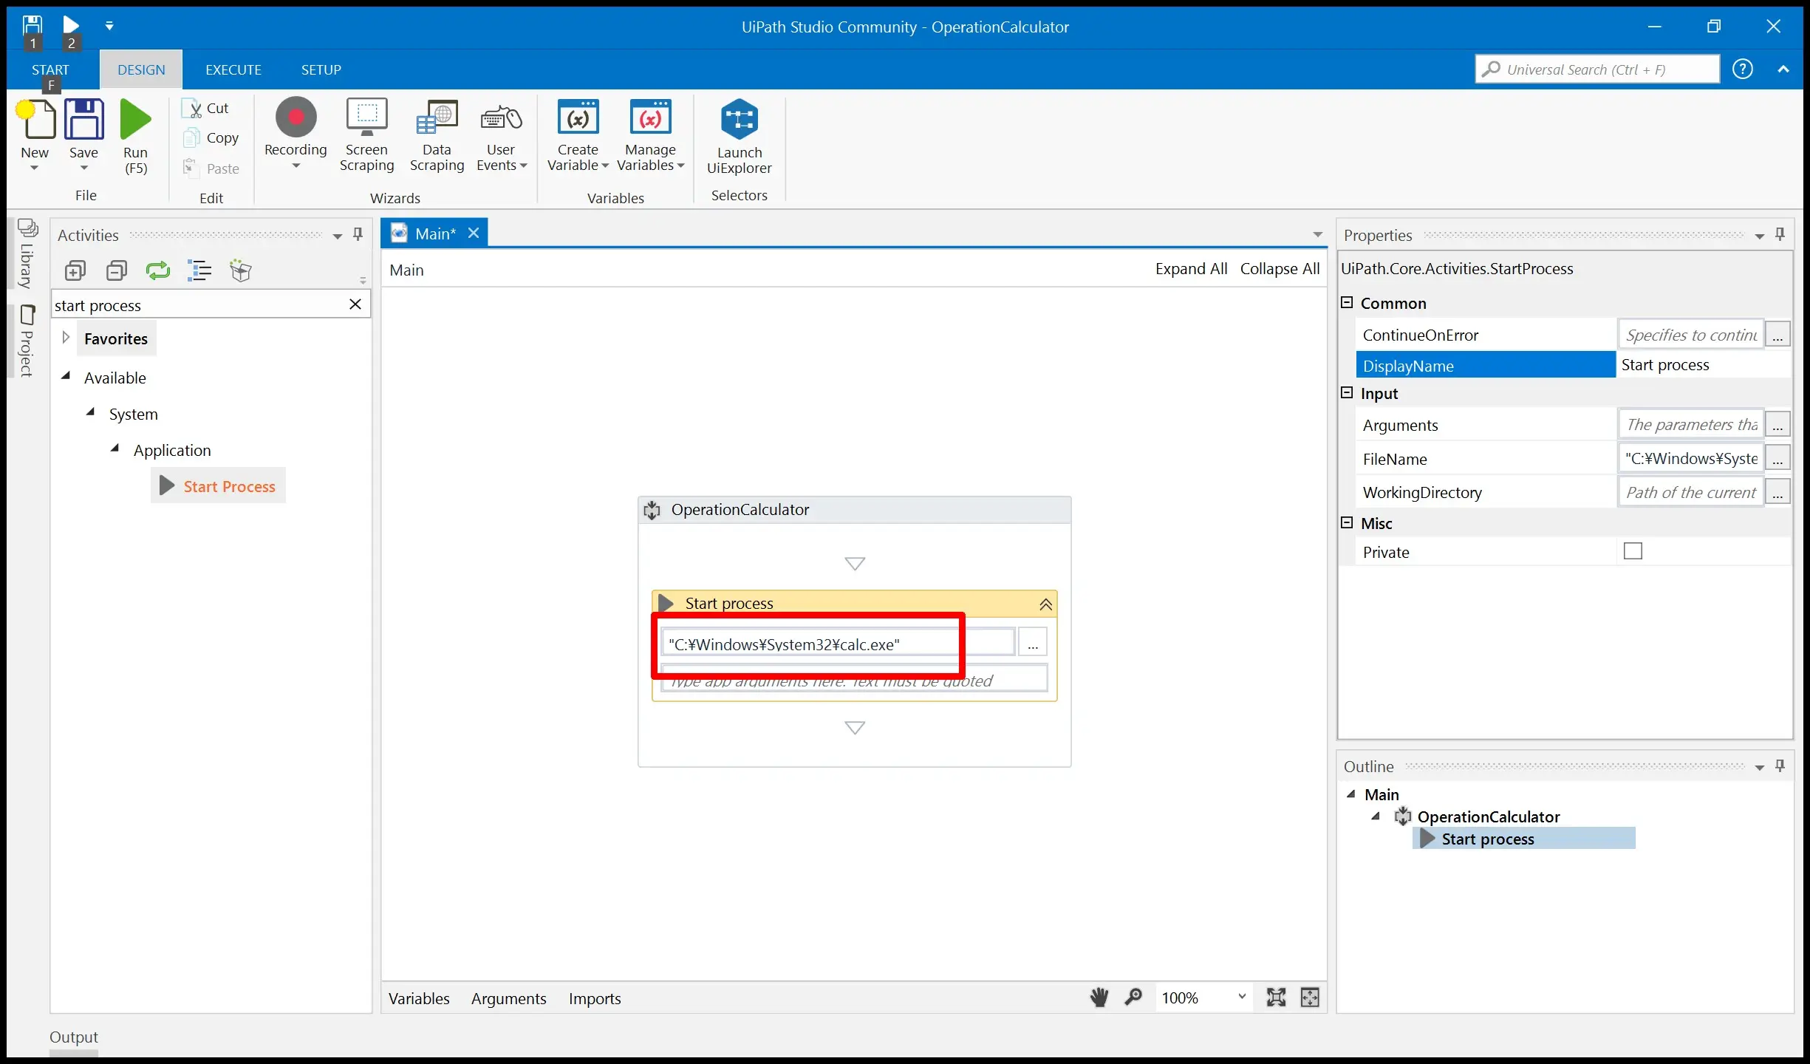Open the help question mark icon

[1743, 69]
